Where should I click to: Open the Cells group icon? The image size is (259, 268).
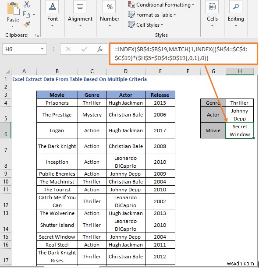[x=212, y=7]
